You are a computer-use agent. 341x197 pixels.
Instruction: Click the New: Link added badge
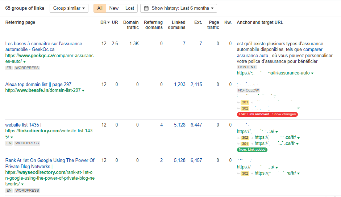click(x=252, y=150)
